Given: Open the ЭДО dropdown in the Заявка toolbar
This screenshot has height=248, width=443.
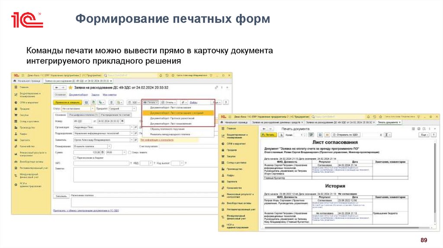Looking at the screenshot, I should click(x=133, y=102).
